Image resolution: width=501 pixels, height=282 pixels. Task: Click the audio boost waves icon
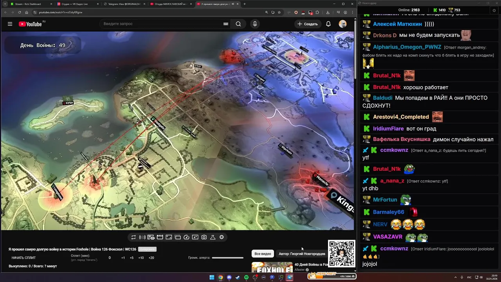(x=142, y=237)
